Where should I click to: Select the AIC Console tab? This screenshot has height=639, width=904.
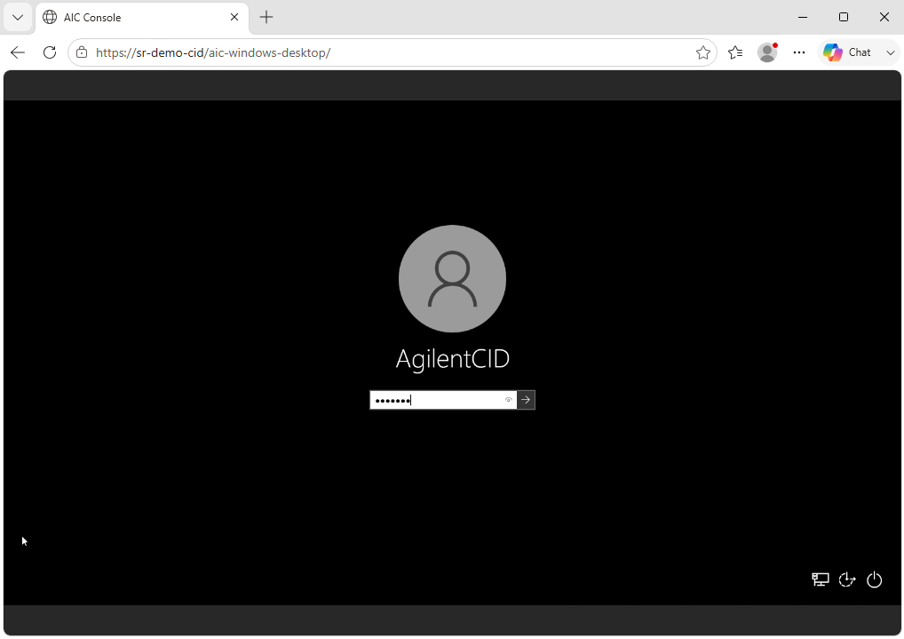point(142,17)
